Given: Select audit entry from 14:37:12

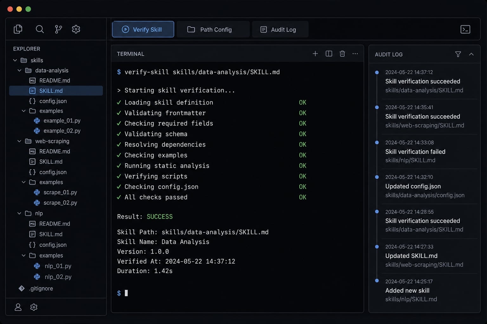Looking at the screenshot, I should point(425,81).
